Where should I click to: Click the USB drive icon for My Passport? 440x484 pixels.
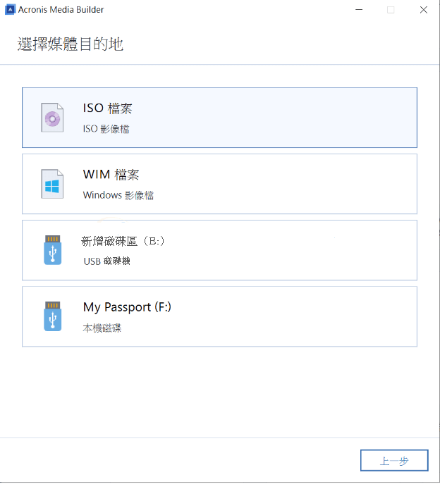coord(53,316)
